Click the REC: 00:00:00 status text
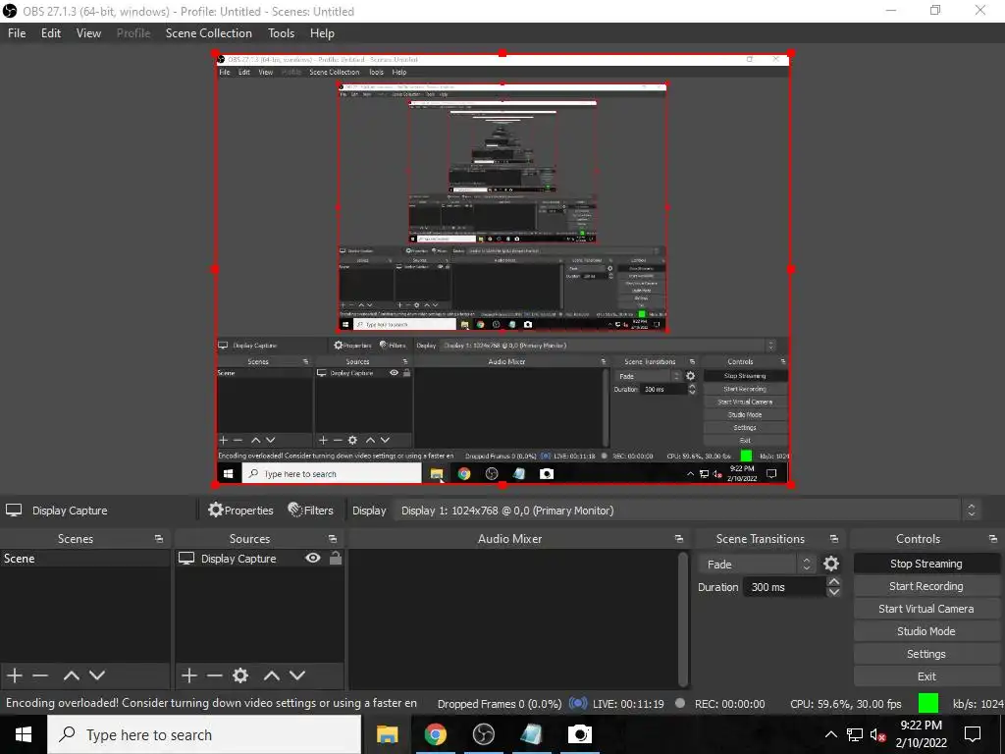This screenshot has width=1005, height=754. pyautogui.click(x=729, y=704)
